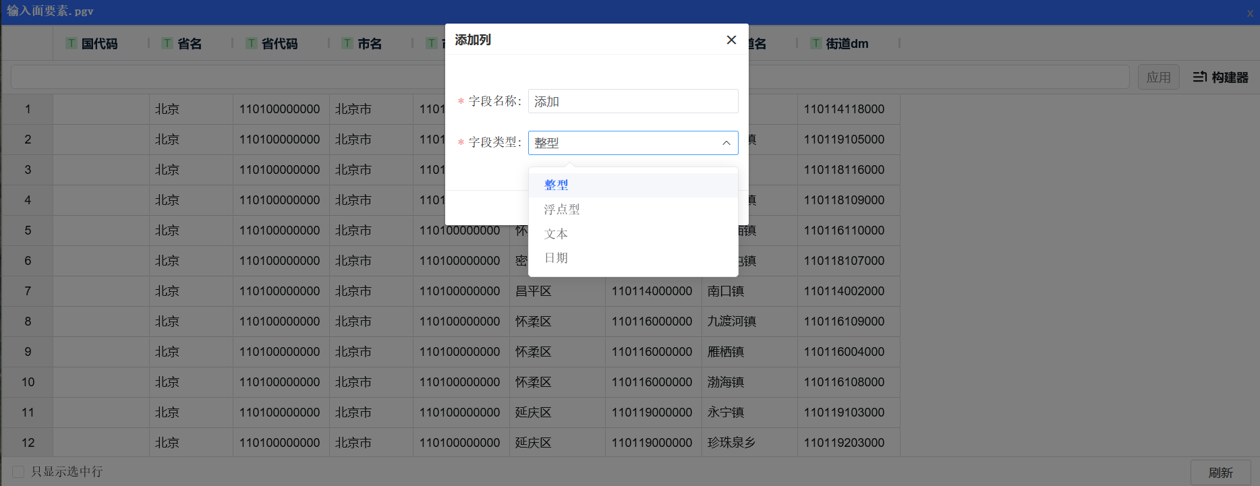This screenshot has height=486, width=1260.
Task: Click the text-type icon beside 国代码
Action: point(71,43)
